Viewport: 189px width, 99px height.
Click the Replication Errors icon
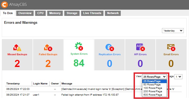tap(109, 47)
